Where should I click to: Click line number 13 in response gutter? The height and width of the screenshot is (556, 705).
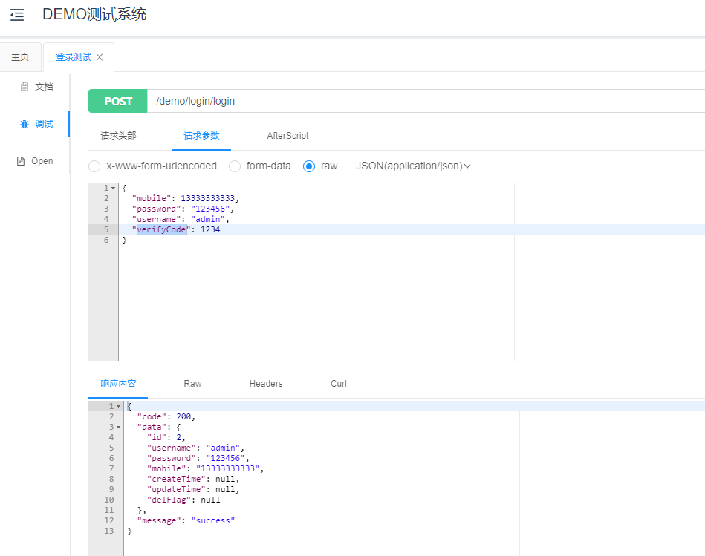pyautogui.click(x=109, y=531)
